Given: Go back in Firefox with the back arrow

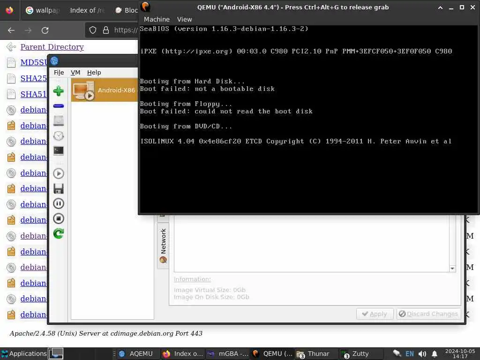Looking at the screenshot, I should [x=11, y=30].
